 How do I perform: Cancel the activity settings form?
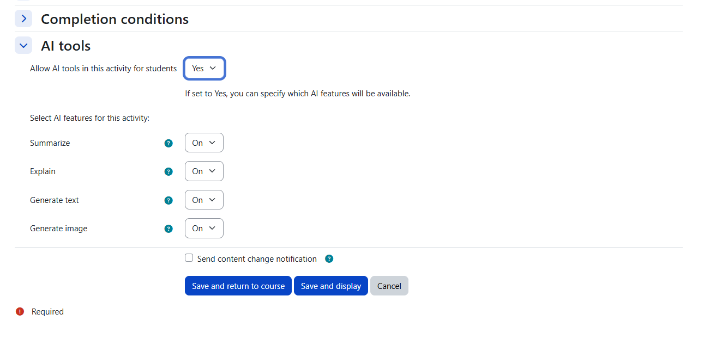(x=389, y=286)
